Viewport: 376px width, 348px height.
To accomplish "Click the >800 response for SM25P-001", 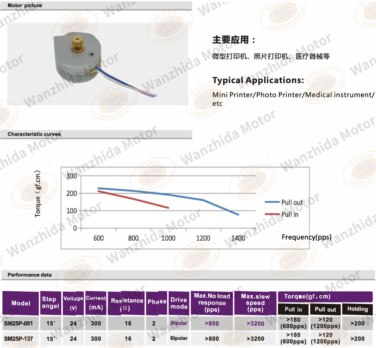I will coord(212,323).
